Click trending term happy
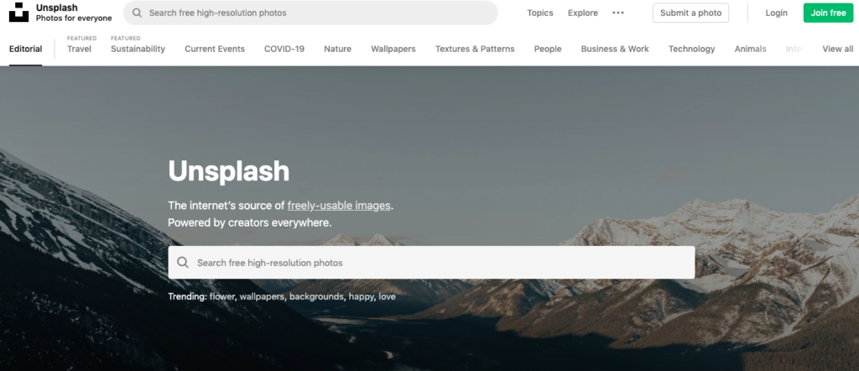Image resolution: width=859 pixels, height=371 pixels. [x=362, y=296]
